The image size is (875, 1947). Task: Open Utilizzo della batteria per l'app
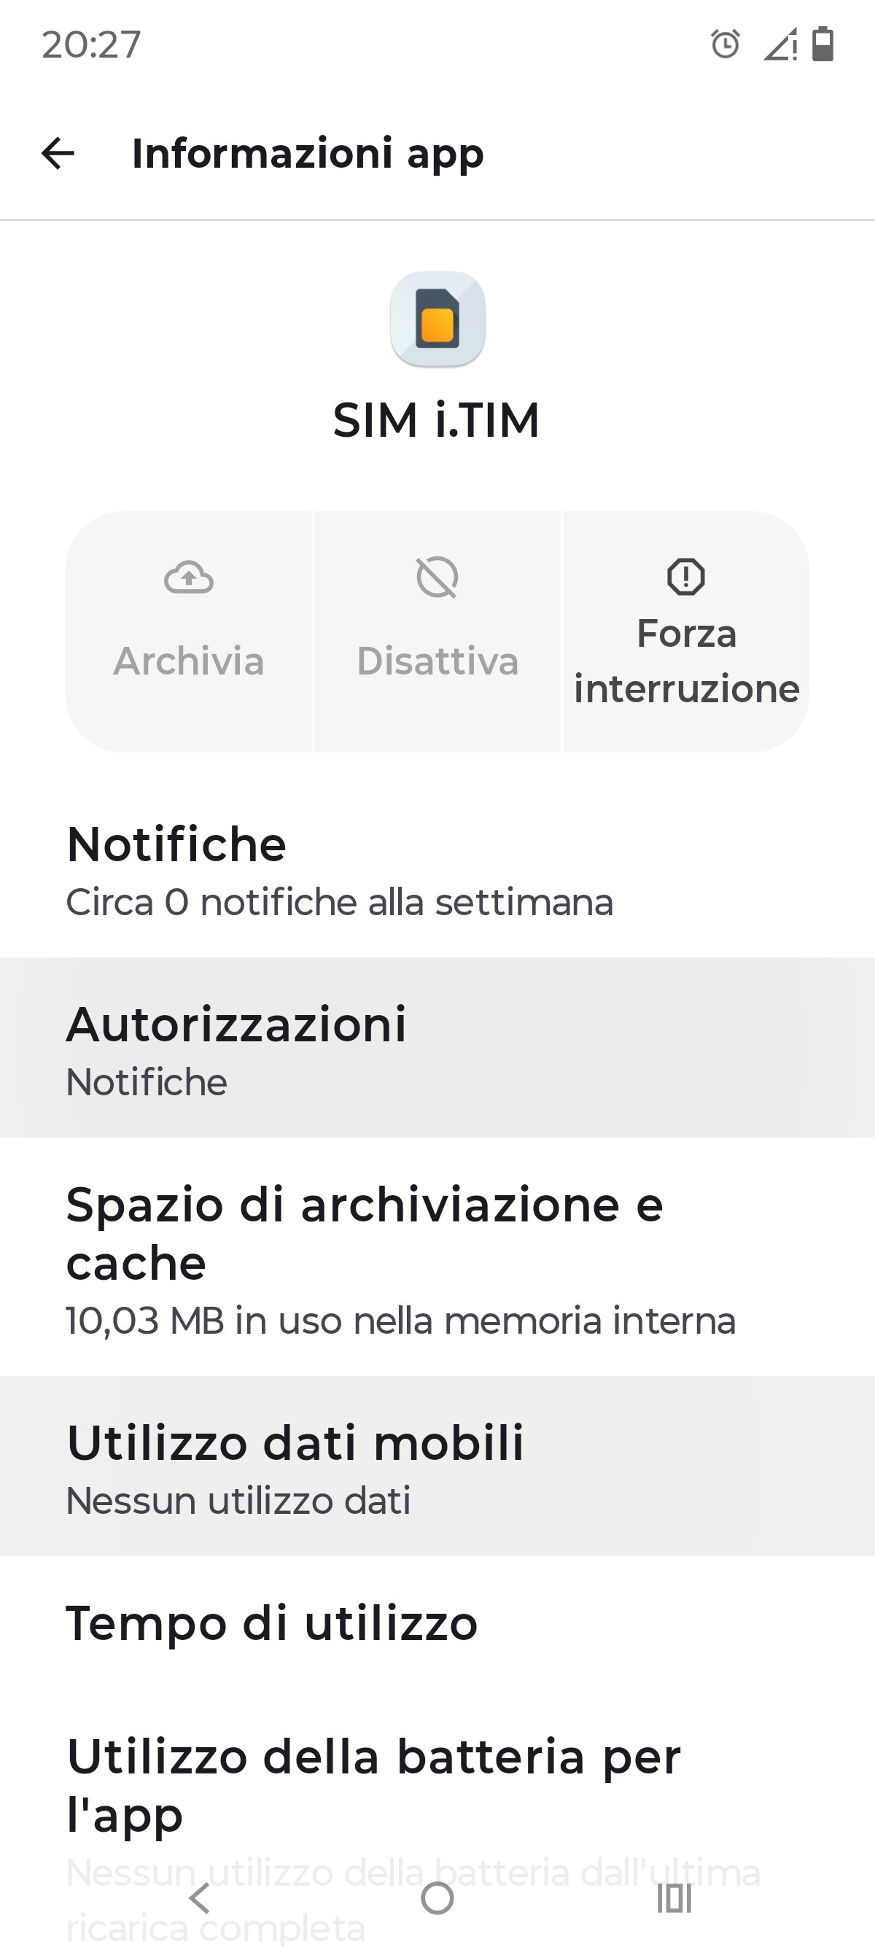[437, 1799]
